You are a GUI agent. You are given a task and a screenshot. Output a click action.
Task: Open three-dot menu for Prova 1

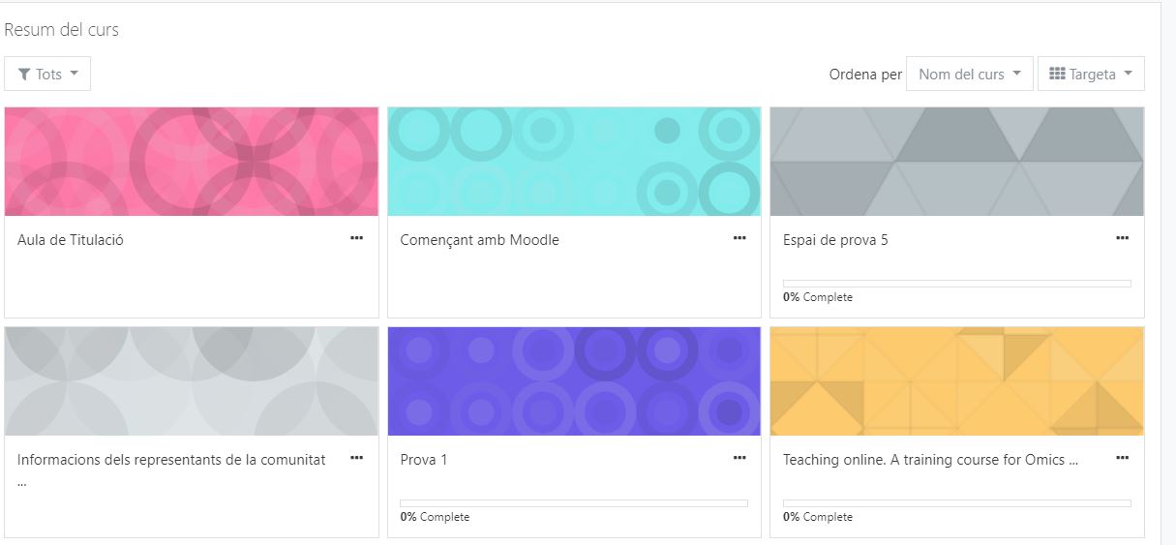tap(739, 457)
